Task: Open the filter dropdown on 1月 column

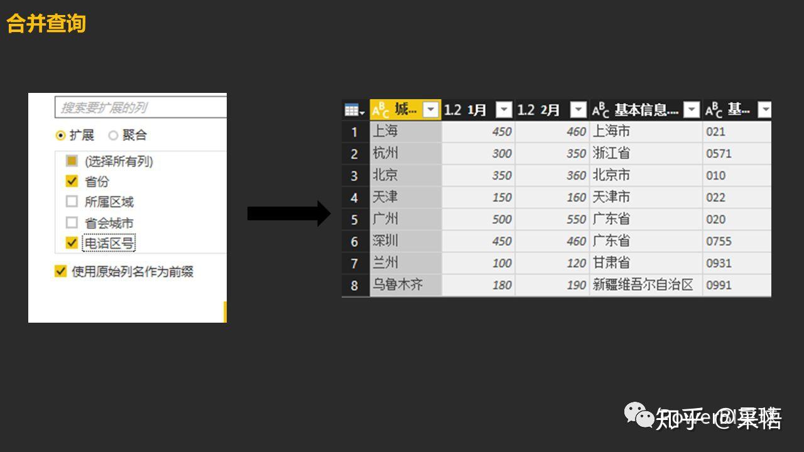Action: [x=504, y=109]
